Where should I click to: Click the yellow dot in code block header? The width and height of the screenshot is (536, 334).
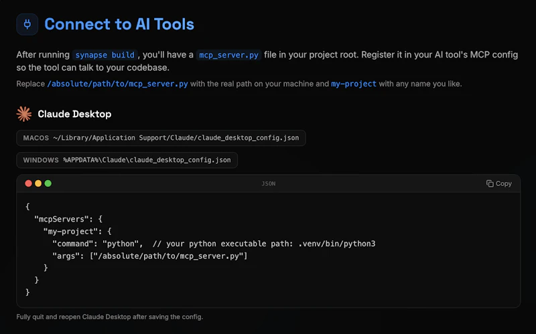pos(38,183)
